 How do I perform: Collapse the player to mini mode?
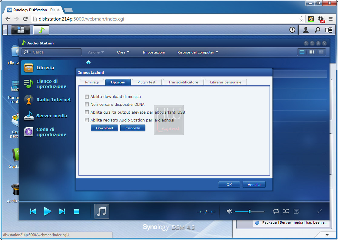click(x=320, y=211)
